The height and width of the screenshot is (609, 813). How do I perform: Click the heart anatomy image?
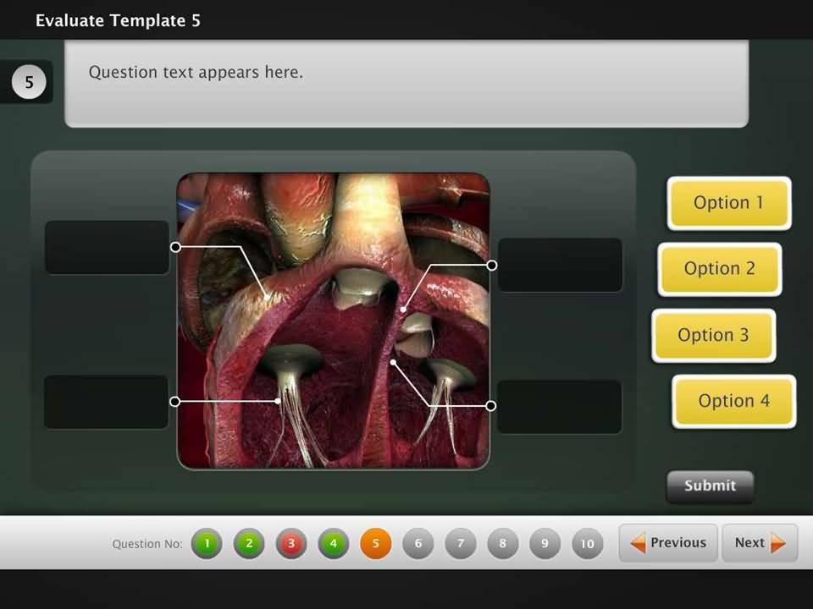click(333, 321)
